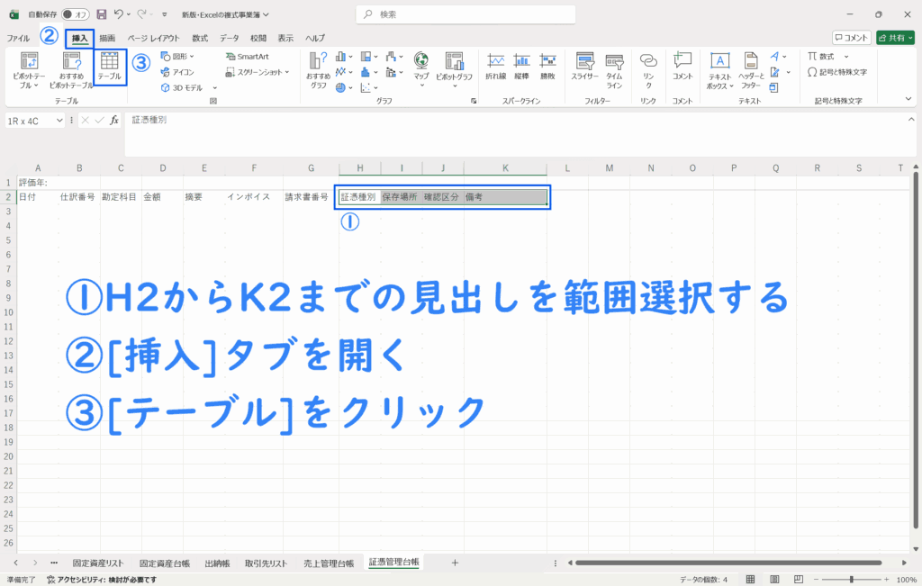
Task: Open the 売上管理台帳 sheet tab
Action: tap(329, 563)
